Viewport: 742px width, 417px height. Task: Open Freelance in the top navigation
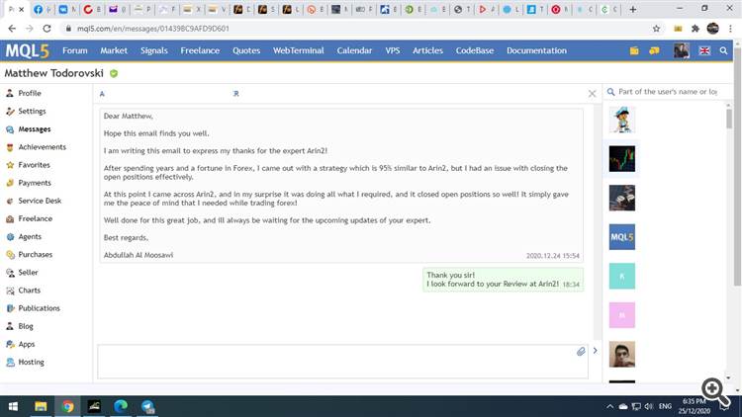click(x=200, y=50)
